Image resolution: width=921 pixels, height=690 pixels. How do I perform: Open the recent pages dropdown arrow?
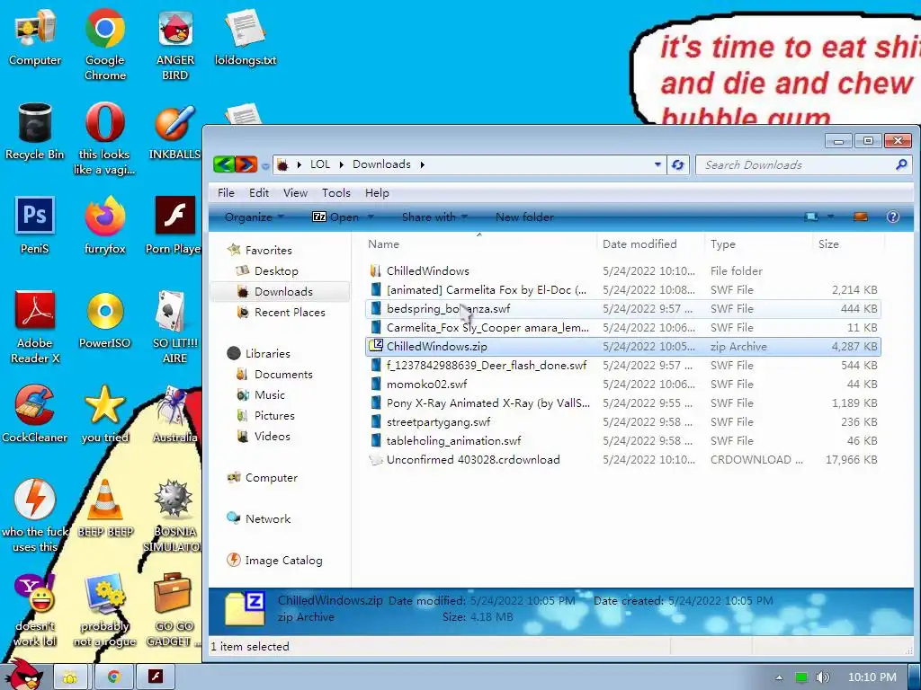[x=265, y=166]
